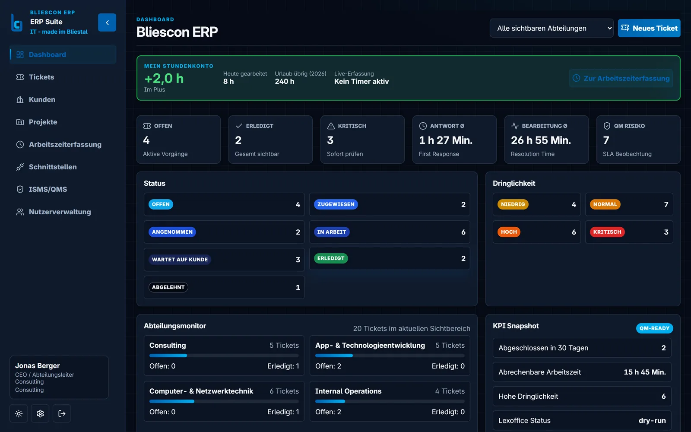Select the IN ARBEIT status row

tap(390, 232)
